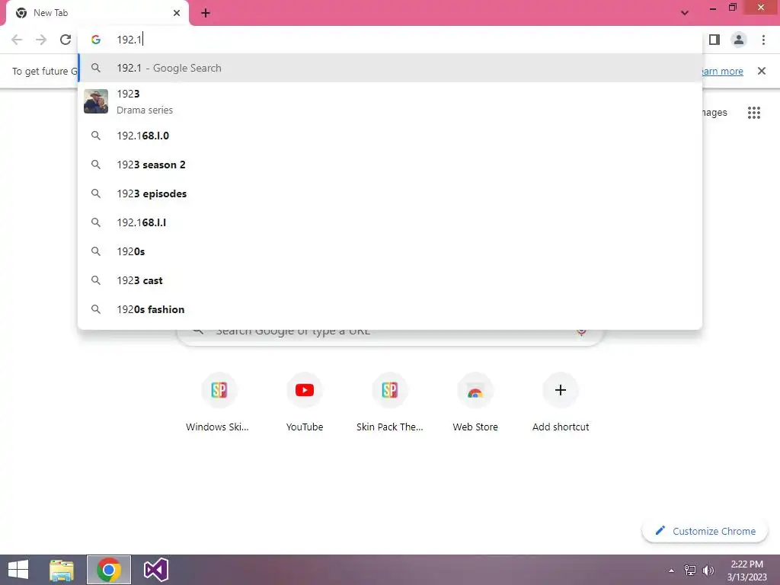This screenshot has width=780, height=585.
Task: Open the YouTube shortcut
Action: [305, 403]
